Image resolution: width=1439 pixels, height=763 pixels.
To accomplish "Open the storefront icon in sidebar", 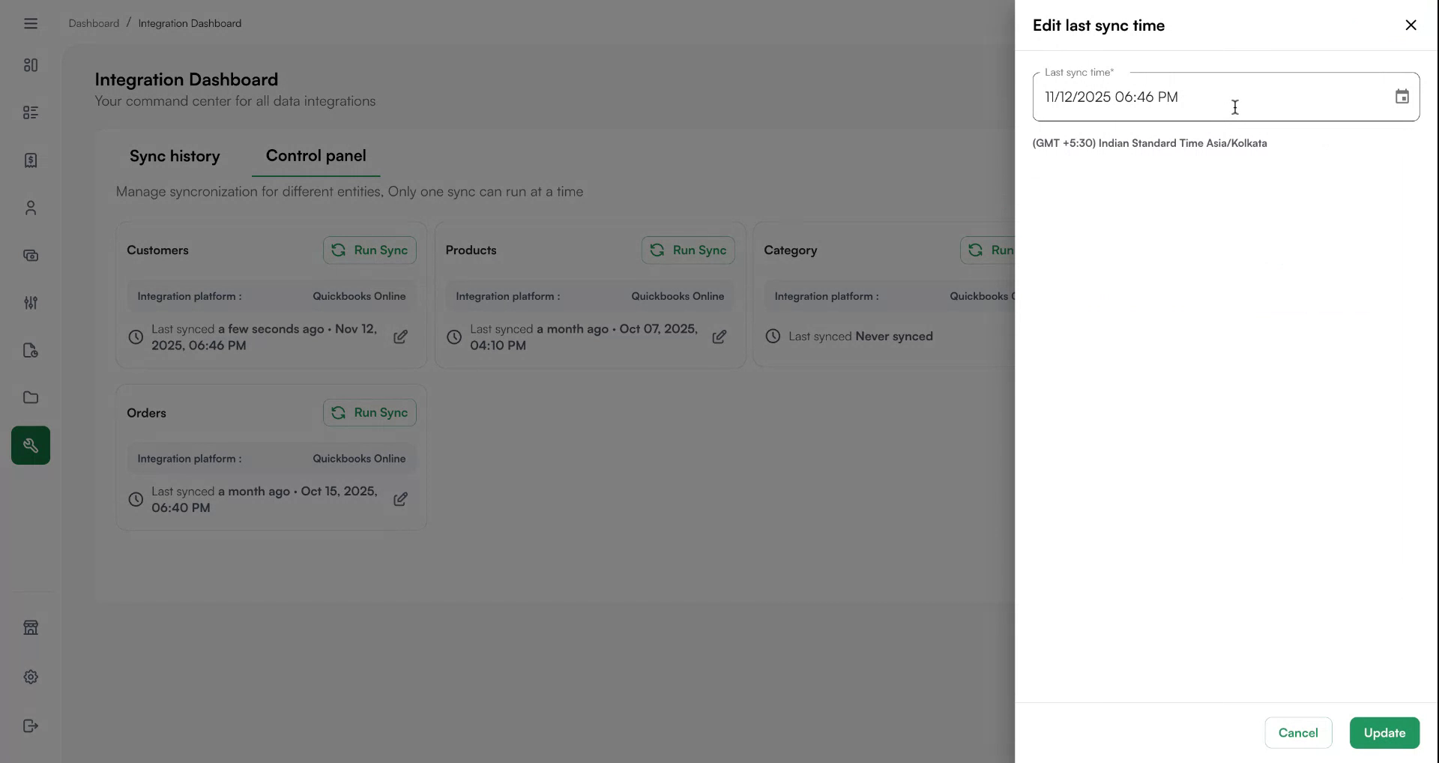I will (30, 627).
